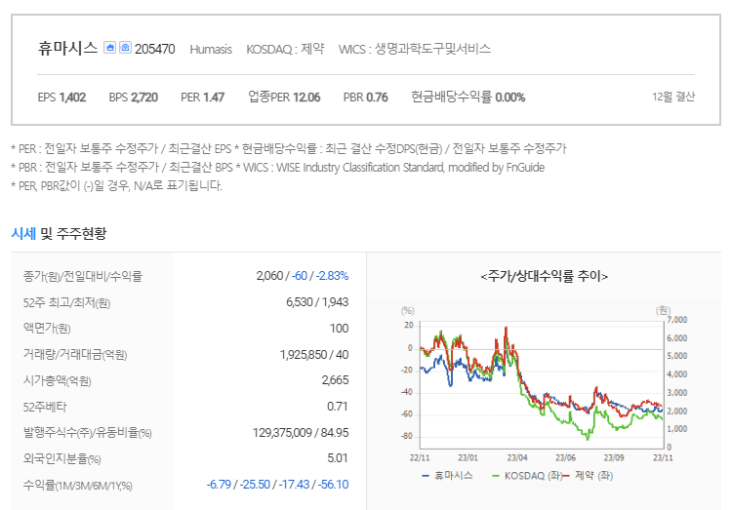Click the PBR 0.76 figure
732x510 pixels.
click(x=366, y=98)
